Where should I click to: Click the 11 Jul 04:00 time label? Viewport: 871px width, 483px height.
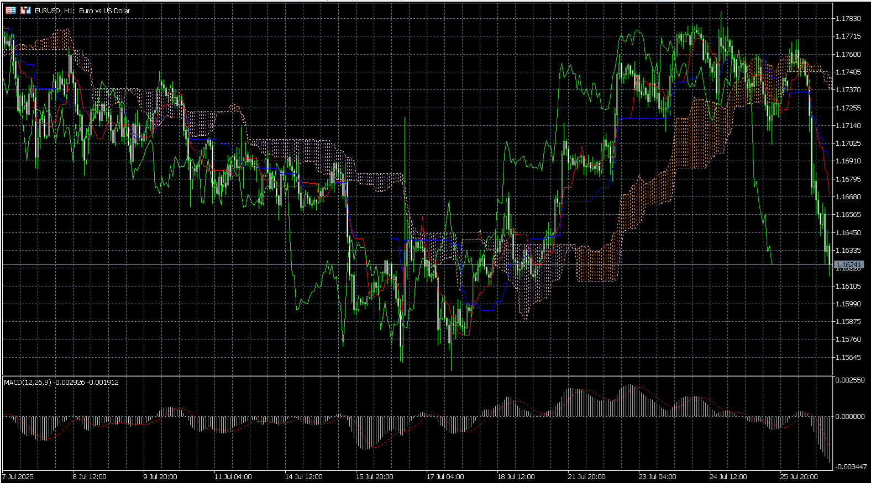click(233, 476)
